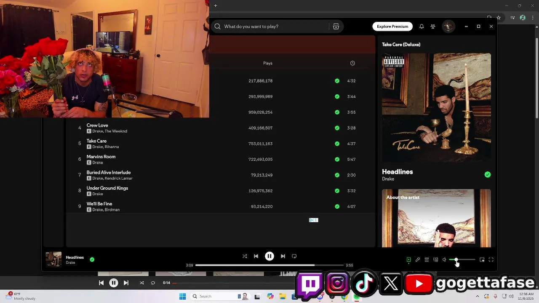Click the Headlines title in the right panel
This screenshot has width=539, height=303.
(397, 172)
